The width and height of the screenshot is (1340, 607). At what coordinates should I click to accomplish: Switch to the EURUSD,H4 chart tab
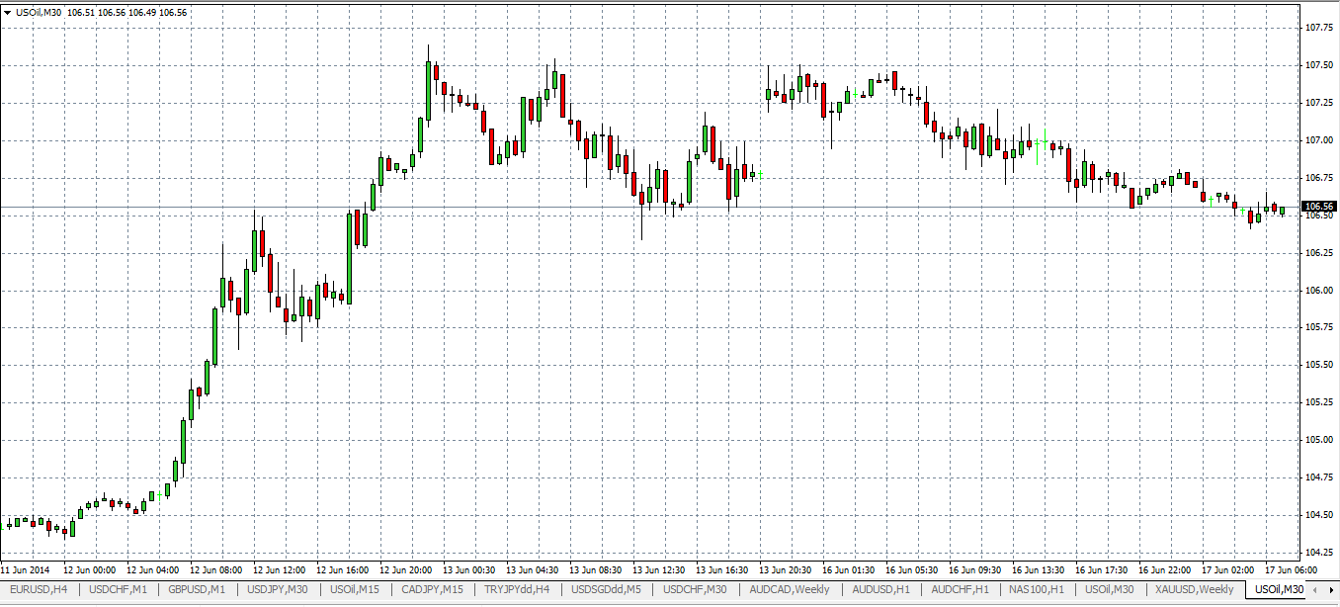39,589
